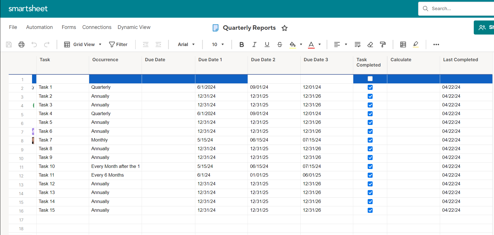Uncheck Task Completed for Task 7
Screen dimensions: 494x235
click(370, 140)
